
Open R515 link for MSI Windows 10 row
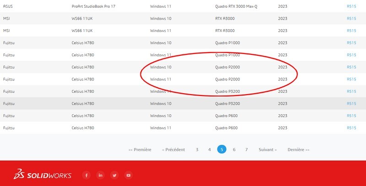(x=351, y=18)
